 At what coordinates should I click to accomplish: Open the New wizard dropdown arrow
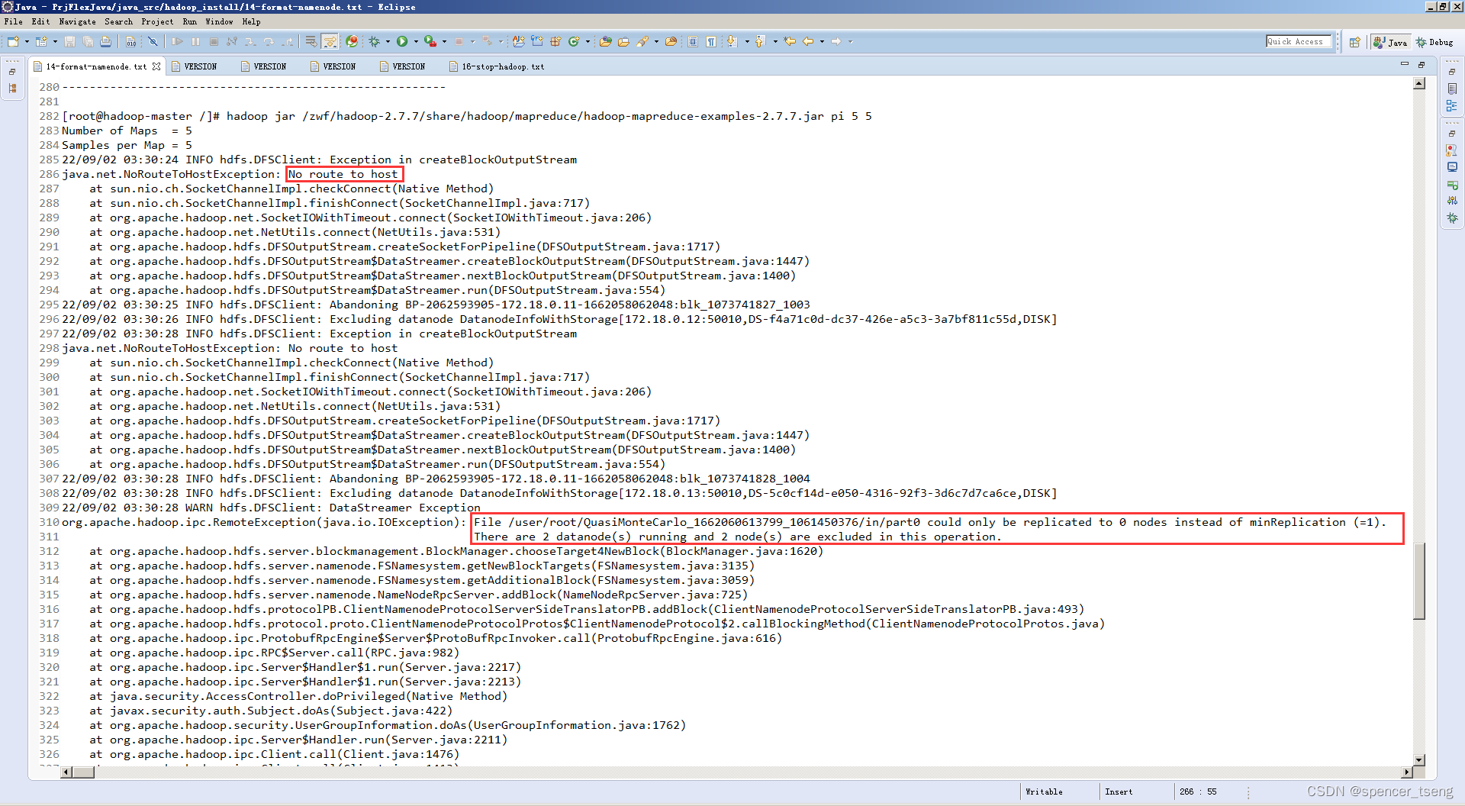point(27,41)
